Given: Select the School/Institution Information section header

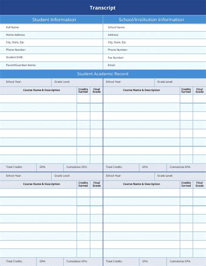Looking at the screenshot, I should (x=155, y=20).
